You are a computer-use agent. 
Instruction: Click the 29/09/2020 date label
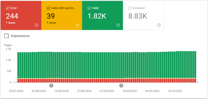[x=152, y=91]
